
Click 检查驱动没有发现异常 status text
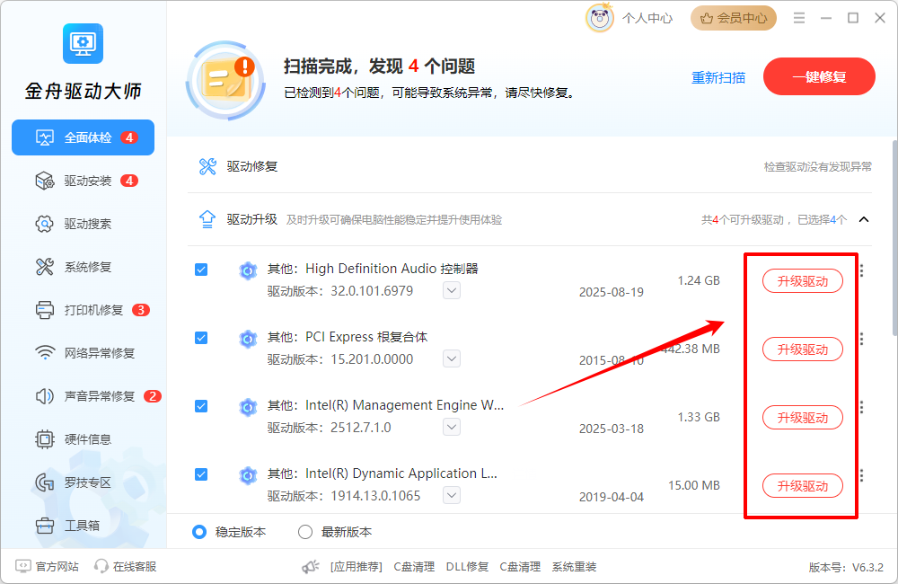(818, 167)
